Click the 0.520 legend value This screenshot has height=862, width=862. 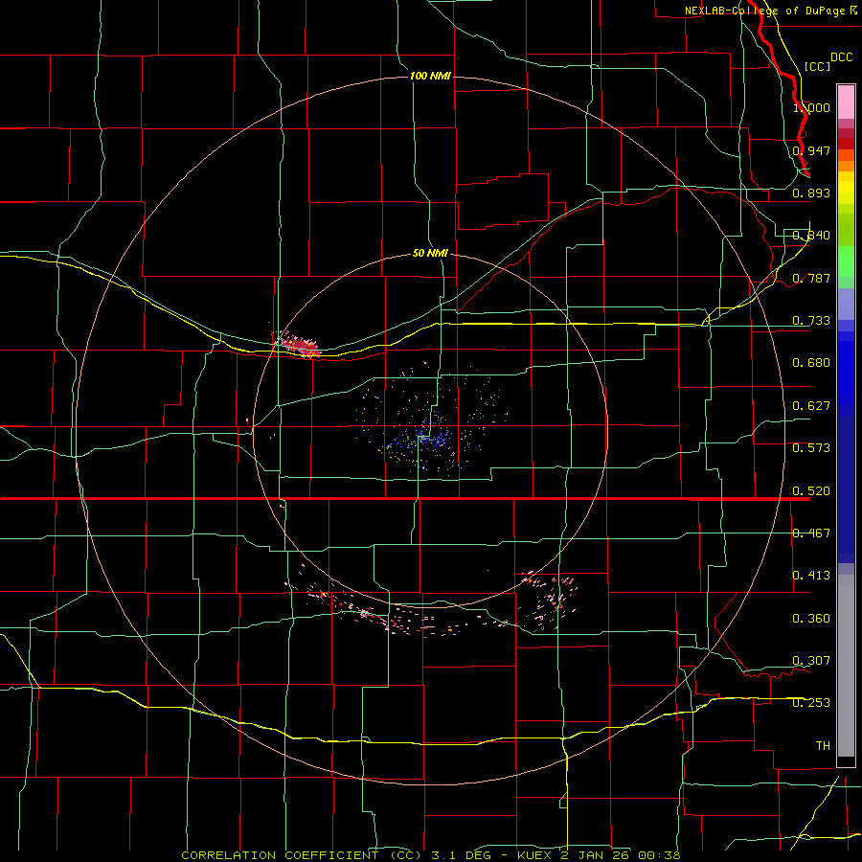coord(811,491)
